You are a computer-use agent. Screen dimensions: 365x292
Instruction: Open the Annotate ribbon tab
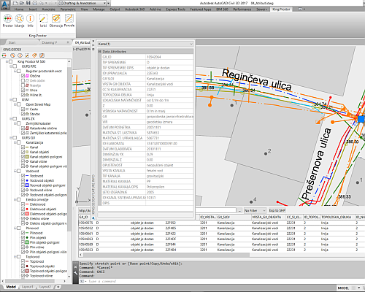49,9
